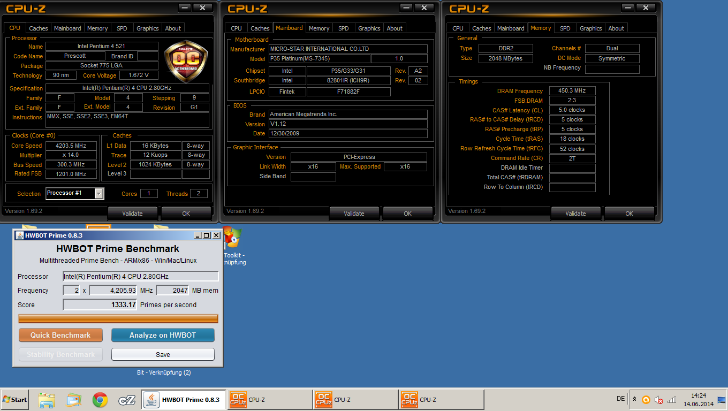Switch to Caches tab in first CPU-Z window

pos(39,28)
